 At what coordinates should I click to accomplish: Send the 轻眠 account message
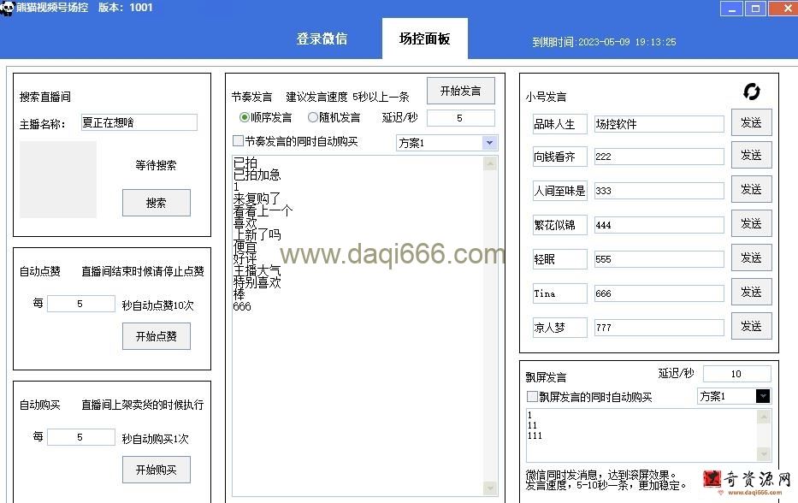tap(751, 257)
